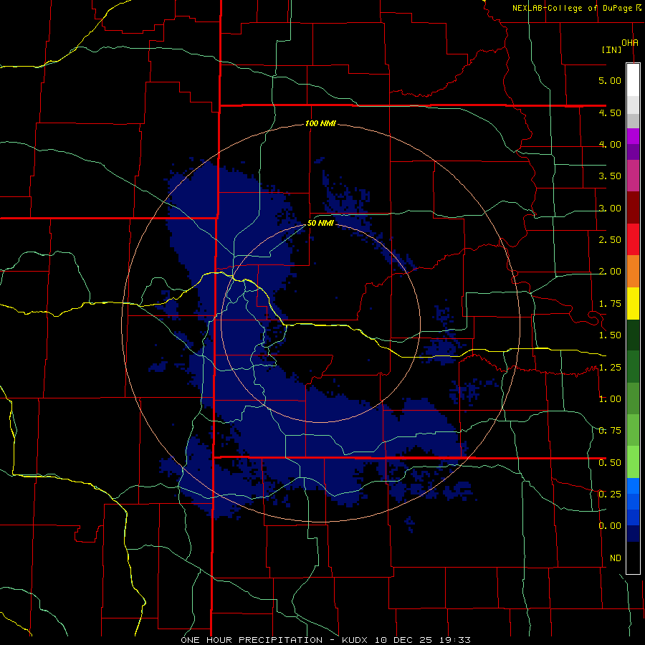Select the 1.50 legend value
Screen dimensions: 645x645
pos(610,335)
